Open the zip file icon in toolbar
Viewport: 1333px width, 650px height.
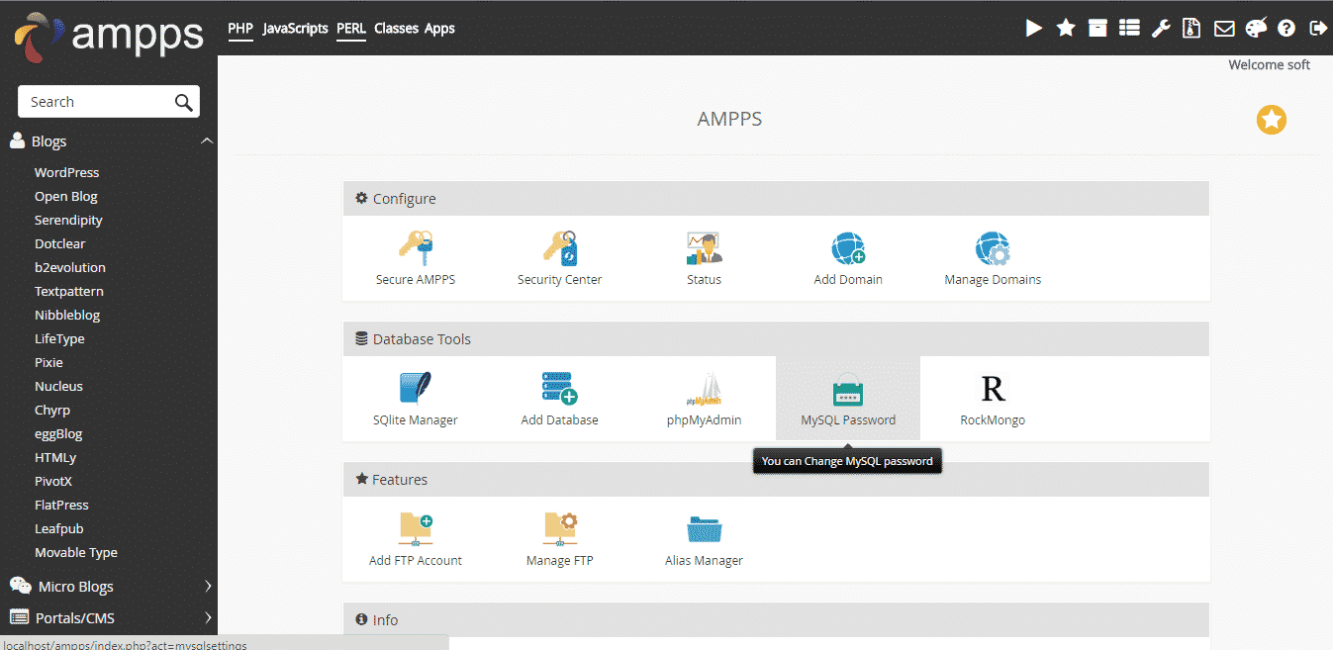tap(1192, 28)
